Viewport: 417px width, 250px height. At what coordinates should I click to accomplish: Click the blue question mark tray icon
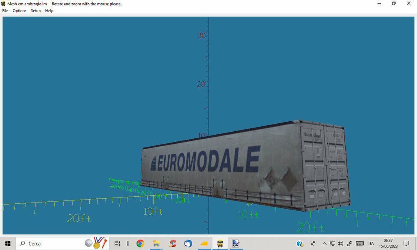[x=300, y=243]
